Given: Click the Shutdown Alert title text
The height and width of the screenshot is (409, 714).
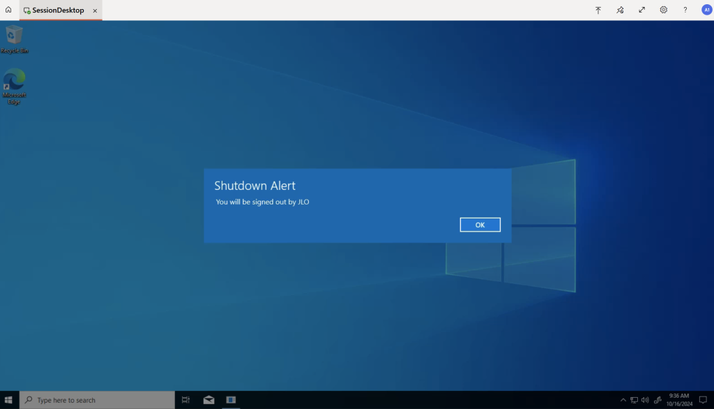Looking at the screenshot, I should (x=255, y=186).
